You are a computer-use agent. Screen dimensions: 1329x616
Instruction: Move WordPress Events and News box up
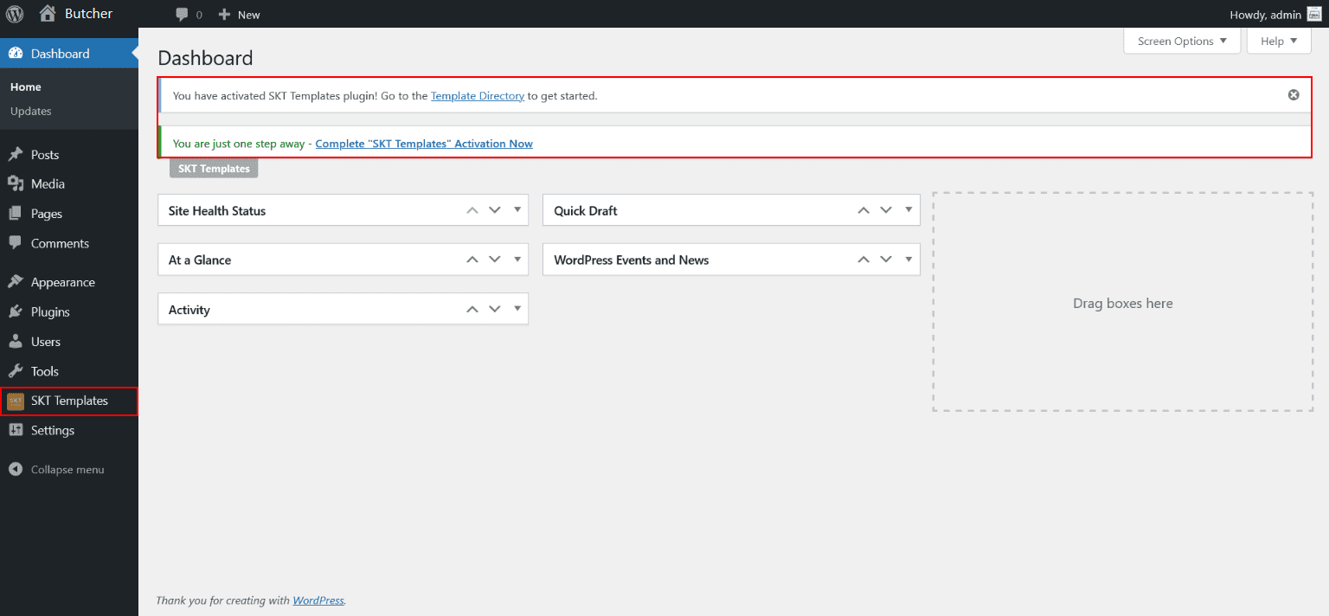(864, 260)
